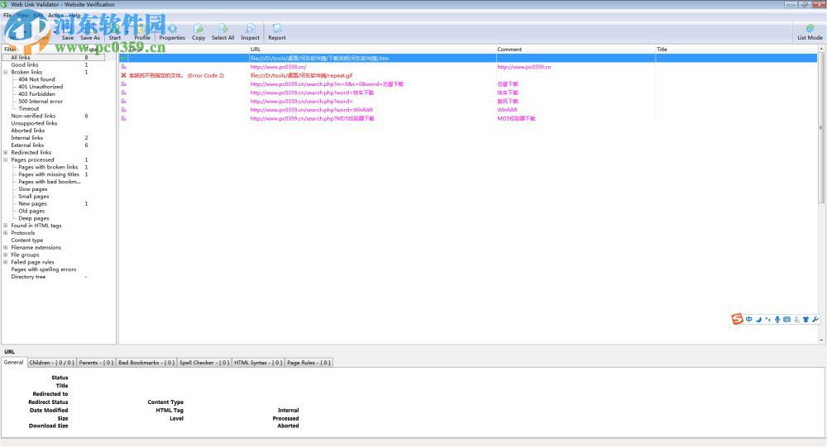Screen dimensions: 827x447
Task: Switch to the Bad Bookmarks tab
Action: click(146, 363)
